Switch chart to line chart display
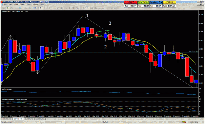The height and width of the screenshot is (124, 205). tap(11, 8)
